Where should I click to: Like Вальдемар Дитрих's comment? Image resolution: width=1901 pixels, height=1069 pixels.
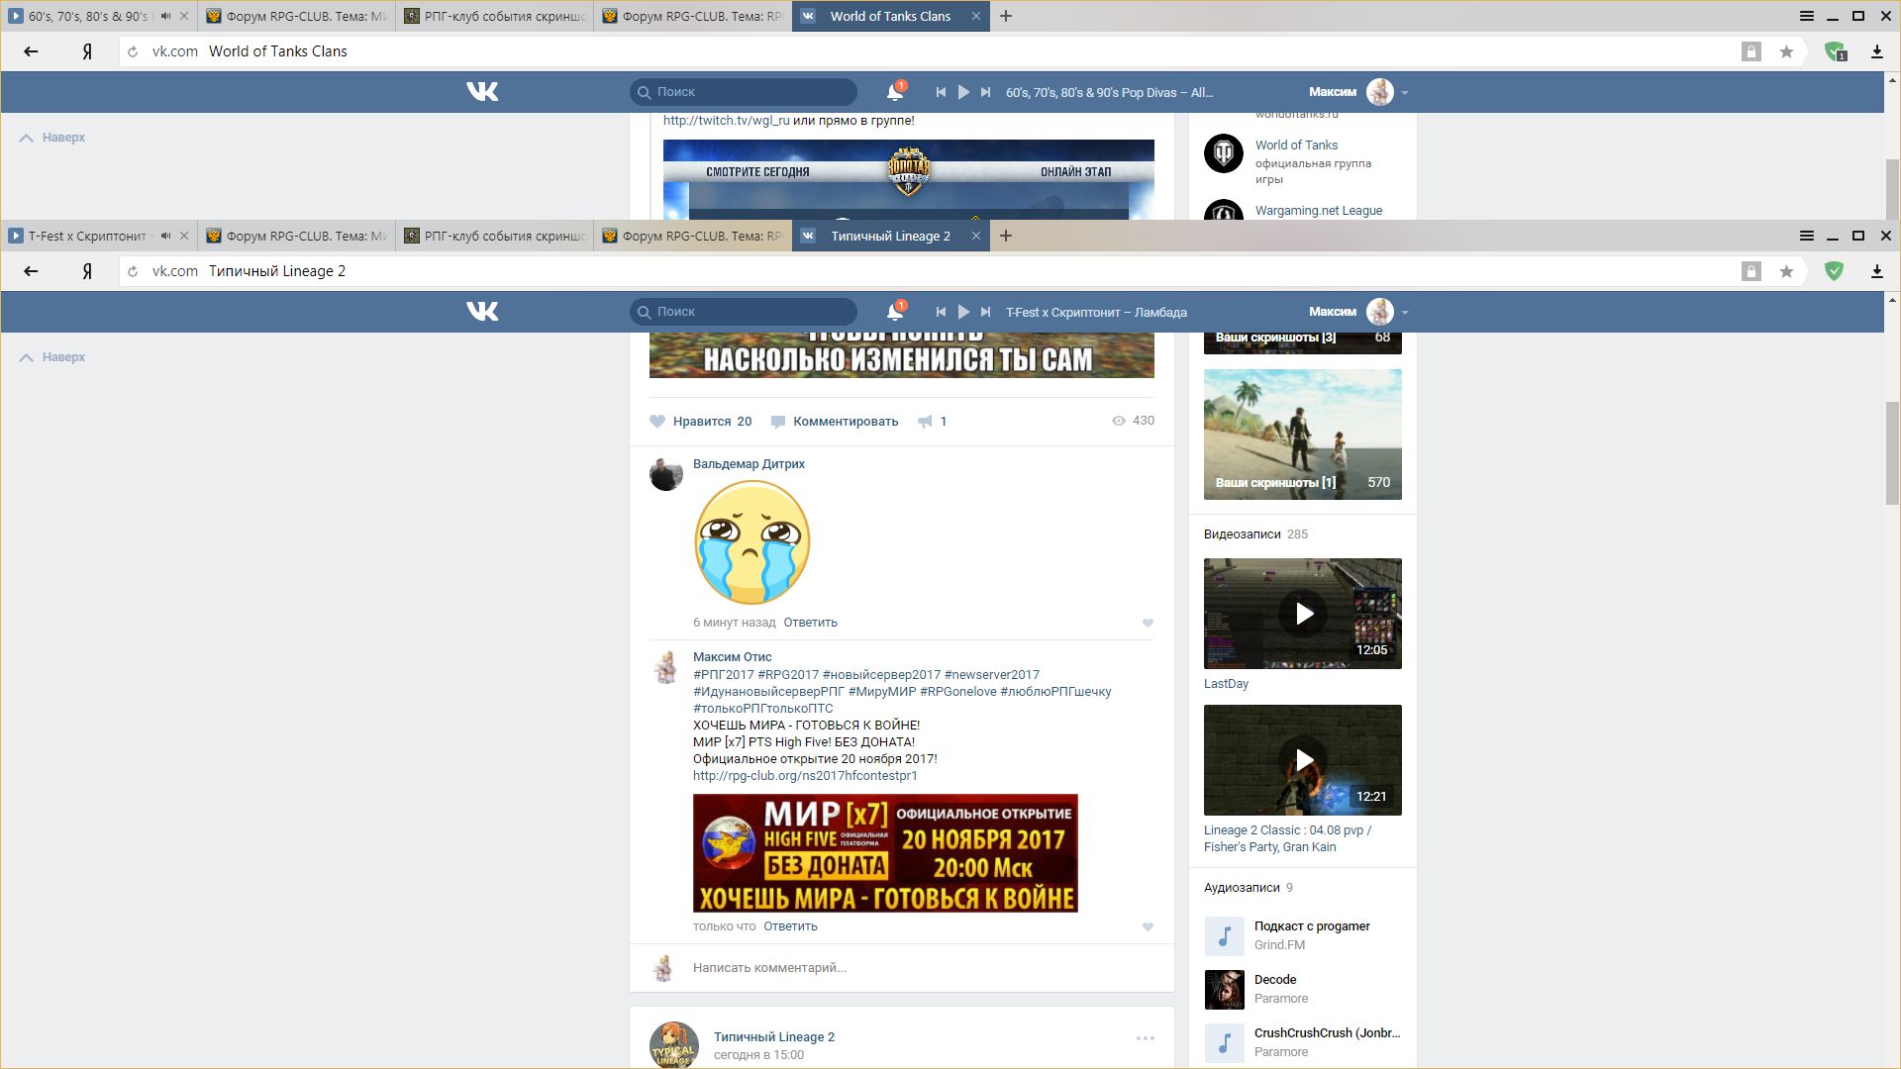pyautogui.click(x=1148, y=623)
